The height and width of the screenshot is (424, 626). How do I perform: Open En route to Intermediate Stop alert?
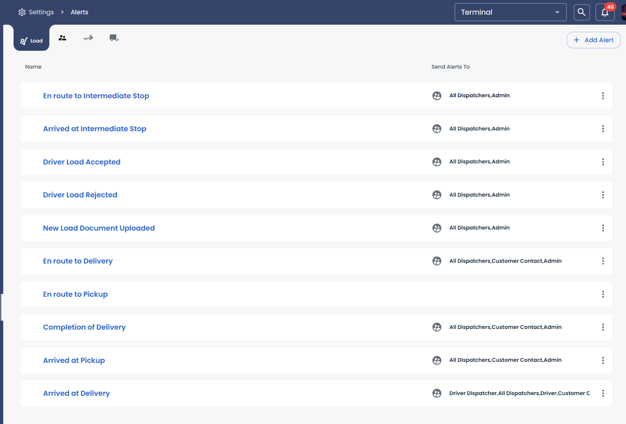click(x=96, y=96)
